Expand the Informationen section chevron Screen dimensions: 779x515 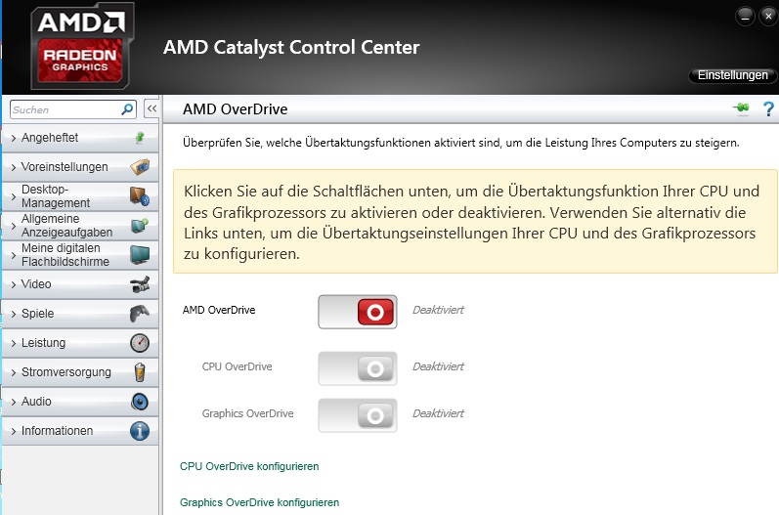tap(14, 431)
